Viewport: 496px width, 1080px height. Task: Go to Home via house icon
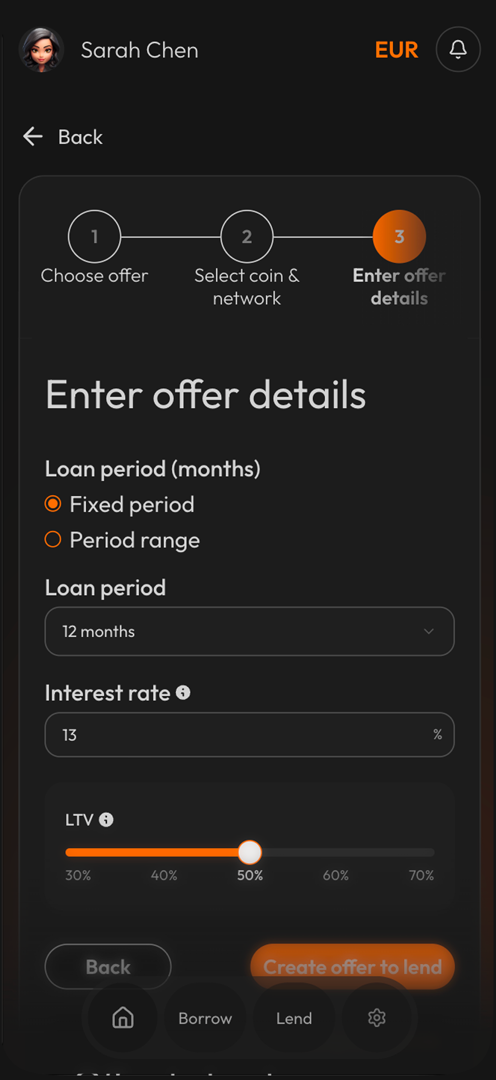tap(122, 1018)
